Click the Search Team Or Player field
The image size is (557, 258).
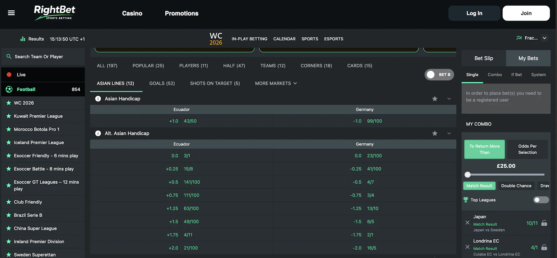click(43, 56)
